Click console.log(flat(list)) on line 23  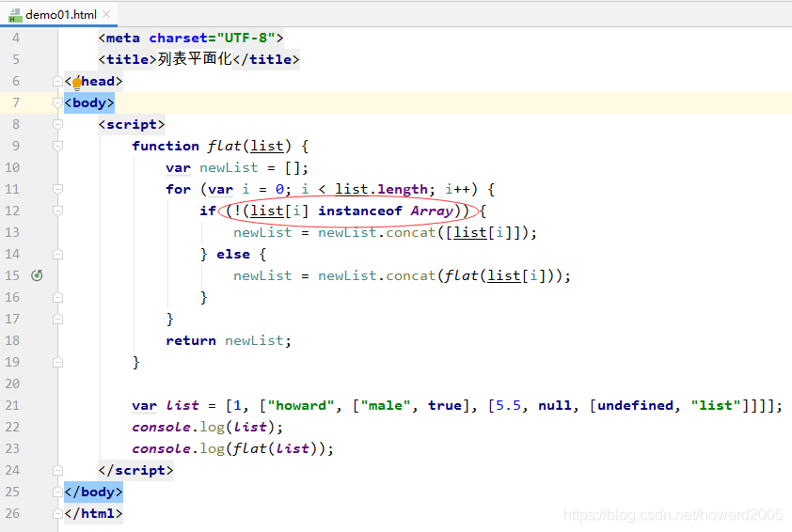pyautogui.click(x=232, y=448)
